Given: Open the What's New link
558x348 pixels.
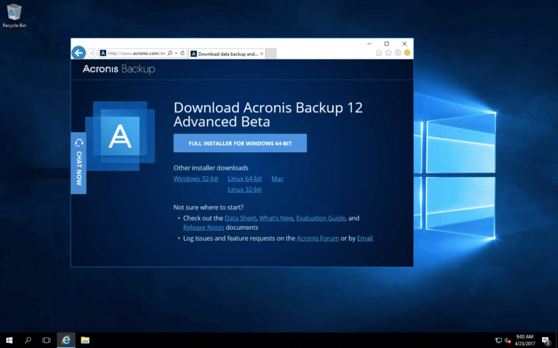Looking at the screenshot, I should click(276, 218).
